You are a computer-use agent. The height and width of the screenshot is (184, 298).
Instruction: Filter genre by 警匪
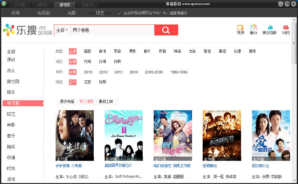pyautogui.click(x=207, y=51)
